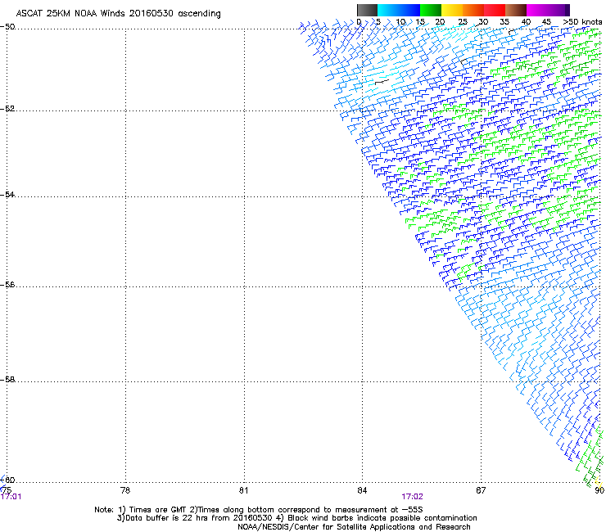The width and height of the screenshot is (606, 532).
Task: Click the '-56' latitude axis label
Action: click(7, 284)
